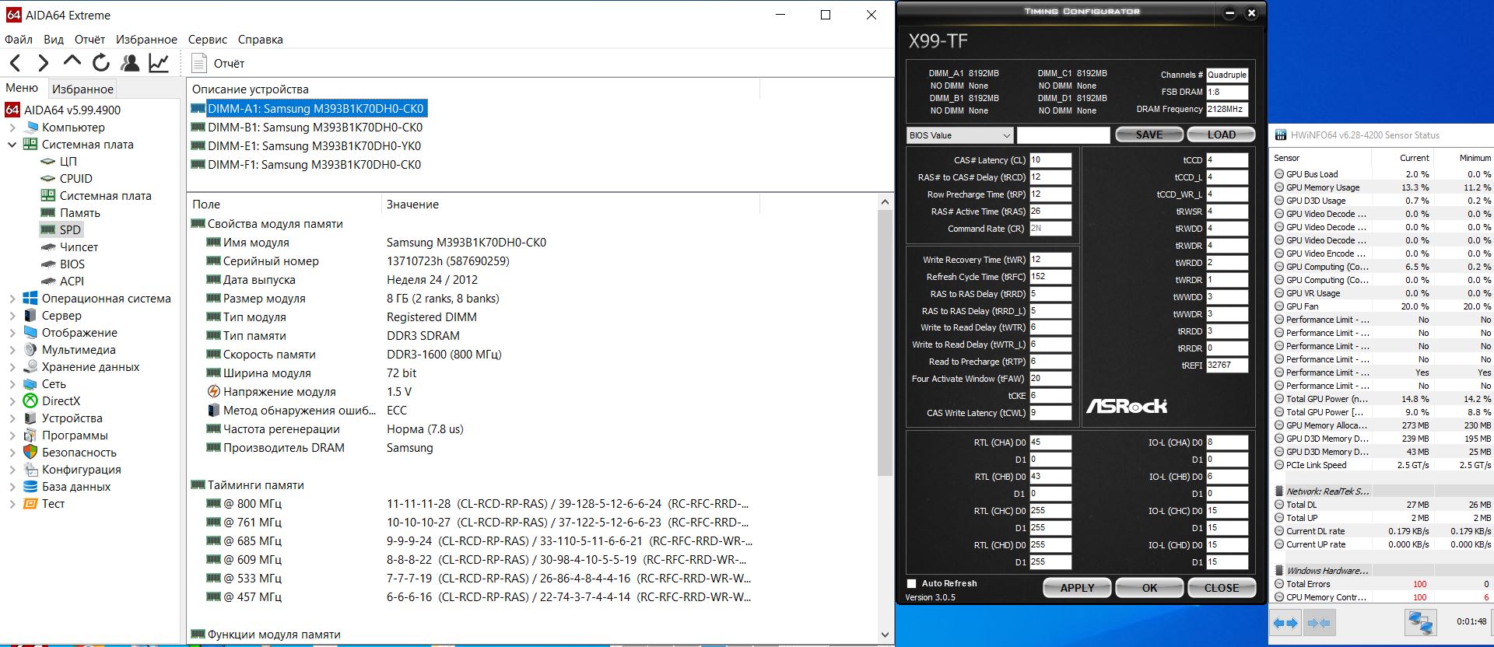The height and width of the screenshot is (647, 1494).
Task: Expand the Операционная система node
Action: pos(12,298)
